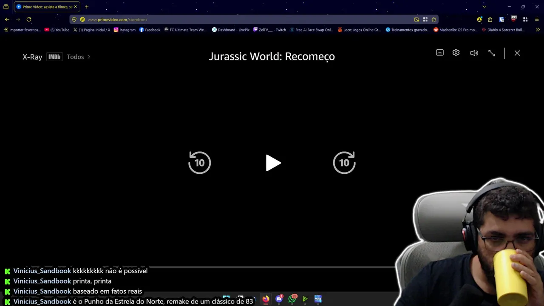The height and width of the screenshot is (306, 544).
Task: Open extensions puzzle icon
Action: (490, 20)
